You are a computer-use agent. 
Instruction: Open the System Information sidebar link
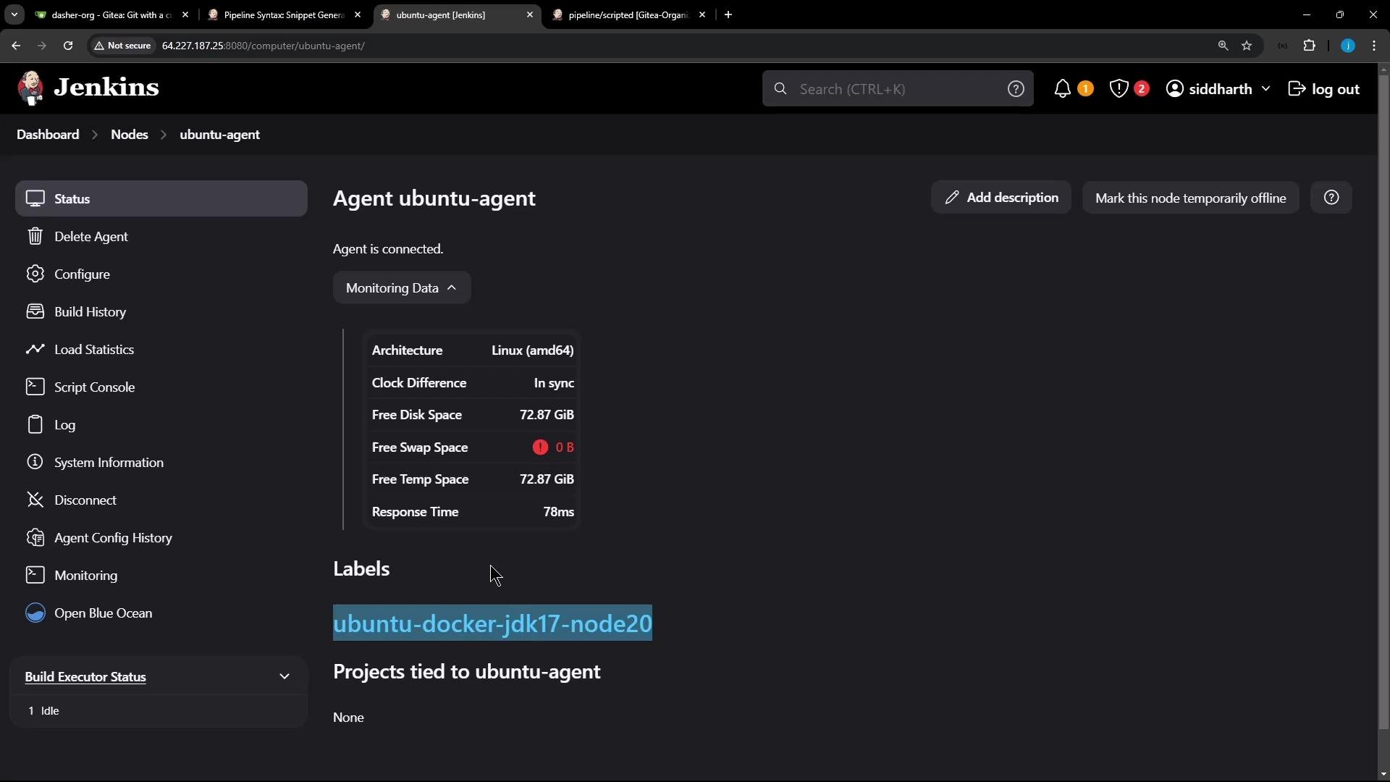tap(161, 462)
